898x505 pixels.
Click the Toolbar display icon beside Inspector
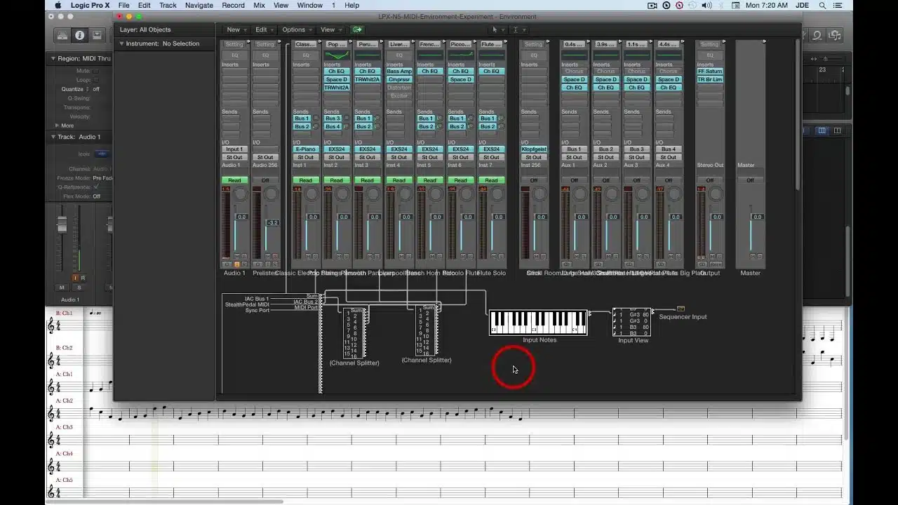point(97,35)
